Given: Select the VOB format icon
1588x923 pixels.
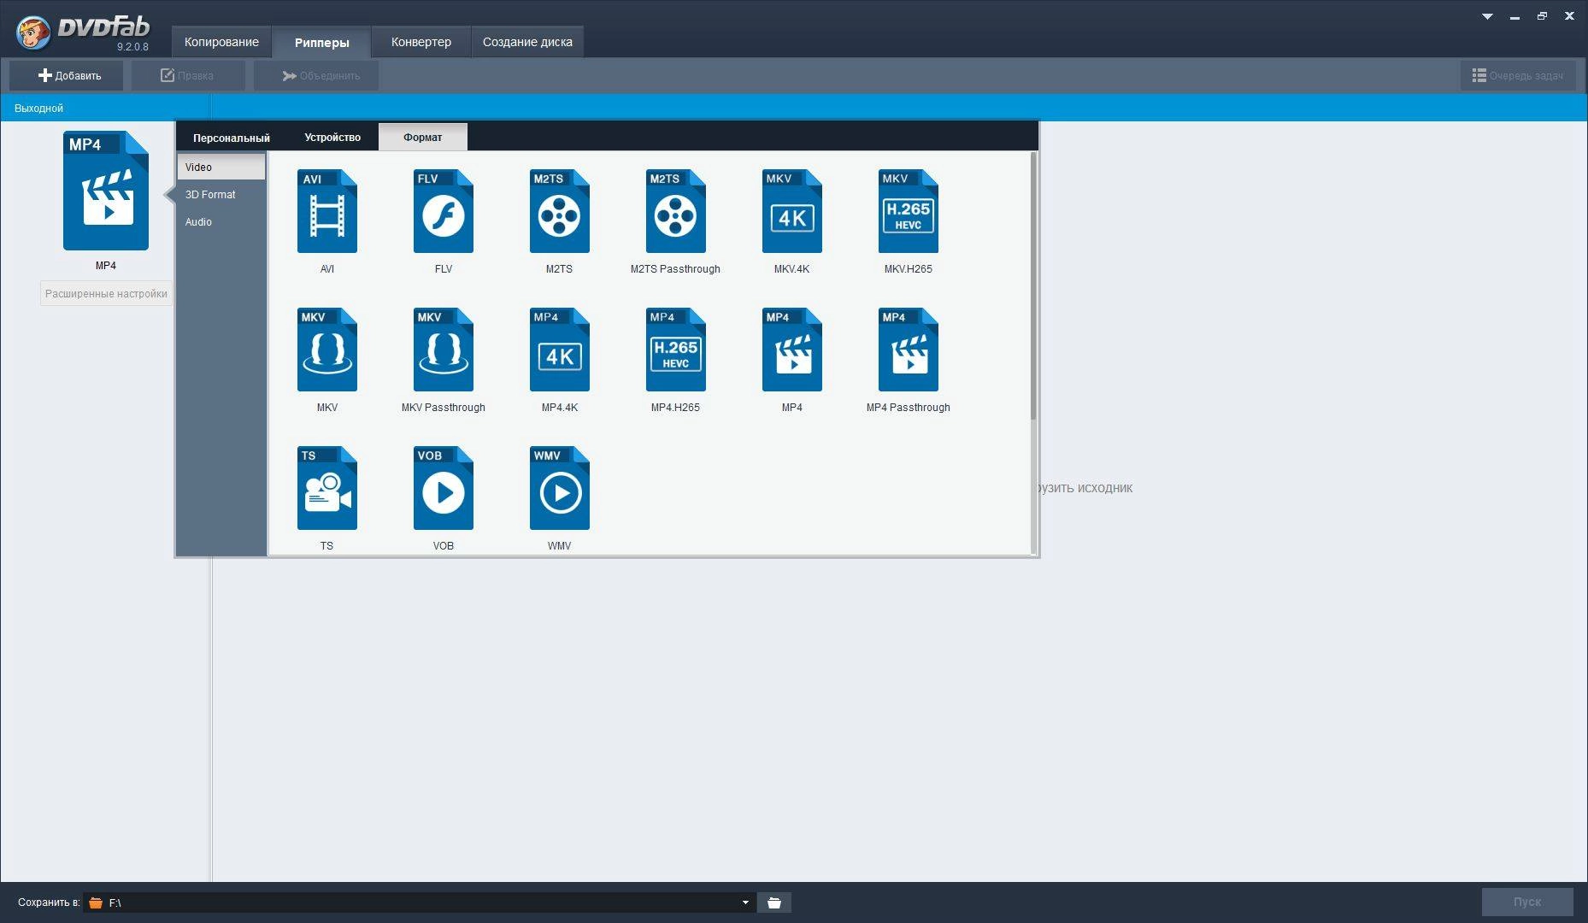Looking at the screenshot, I should point(444,488).
